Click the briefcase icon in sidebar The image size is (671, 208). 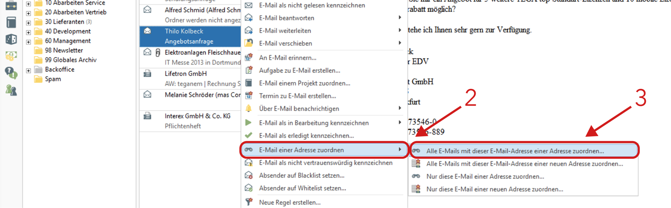pyautogui.click(x=11, y=6)
